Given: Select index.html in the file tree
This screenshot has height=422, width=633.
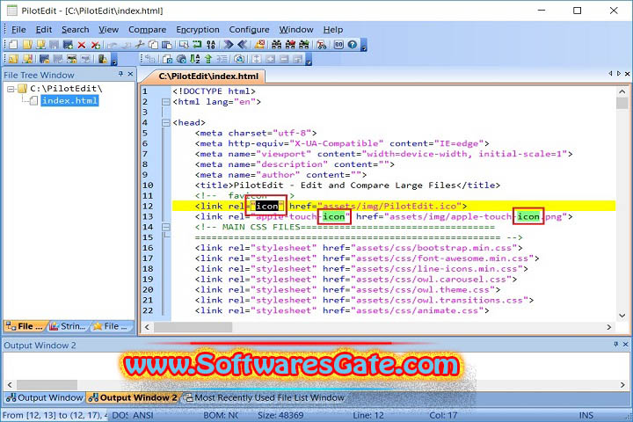Looking at the screenshot, I should [x=69, y=100].
